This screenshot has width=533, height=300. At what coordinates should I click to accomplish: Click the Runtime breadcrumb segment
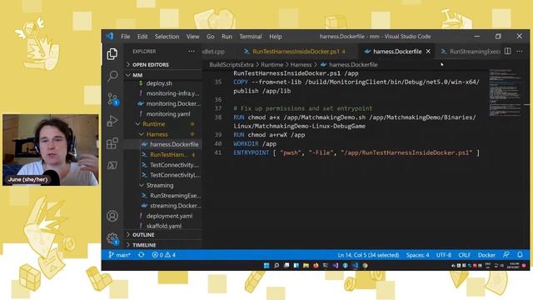pos(272,65)
